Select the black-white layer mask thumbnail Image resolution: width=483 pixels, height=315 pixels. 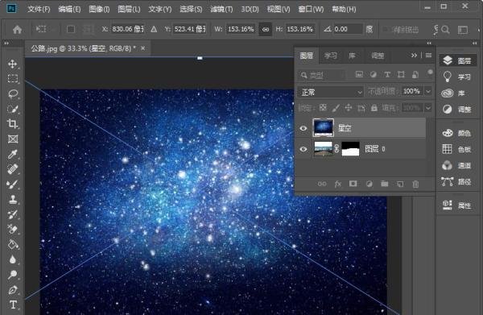tap(350, 149)
